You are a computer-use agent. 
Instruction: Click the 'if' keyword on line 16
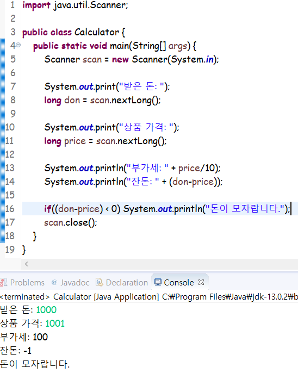click(x=47, y=209)
